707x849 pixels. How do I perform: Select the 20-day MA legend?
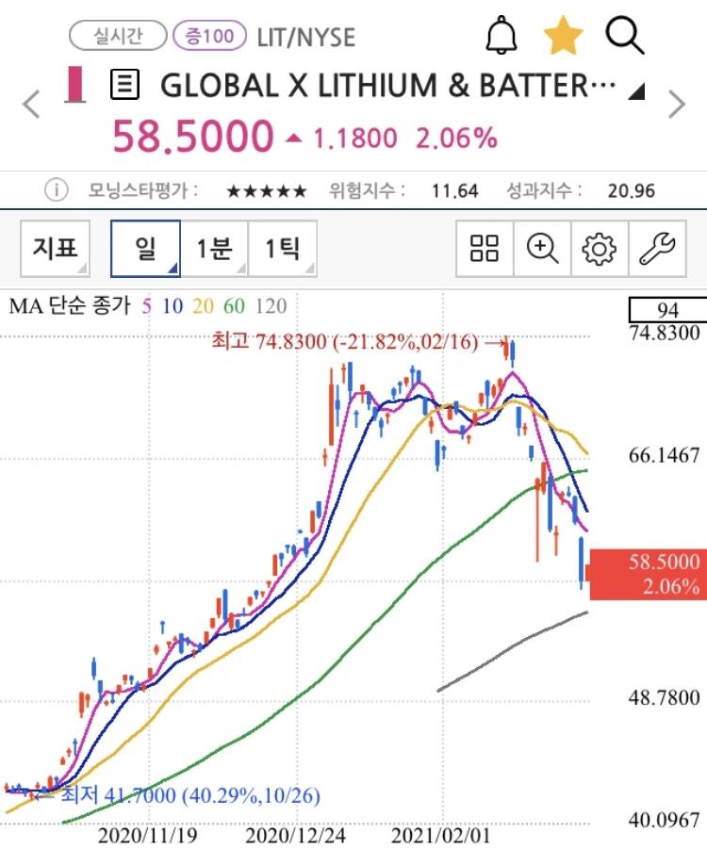tap(204, 306)
